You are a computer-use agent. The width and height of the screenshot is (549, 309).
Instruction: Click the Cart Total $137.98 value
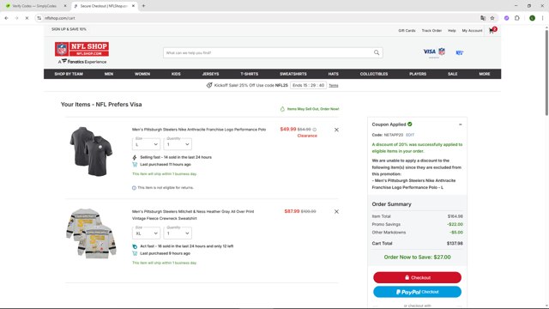point(455,244)
